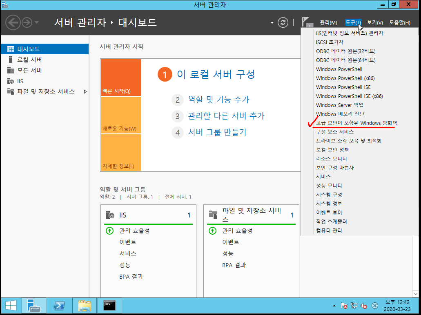
Task: Select IIS in the left sidebar
Action: (x=45, y=81)
